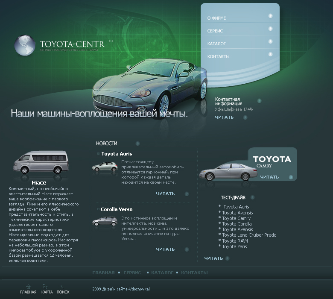Click ЧИТАТЬ link under Уфа address
This screenshot has width=333, height=299.
224,117
